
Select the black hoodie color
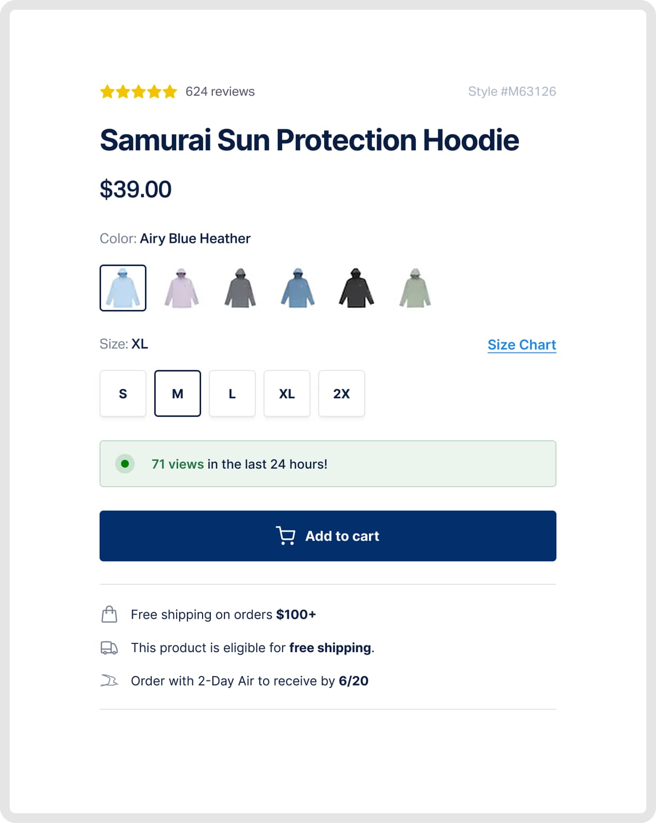356,288
